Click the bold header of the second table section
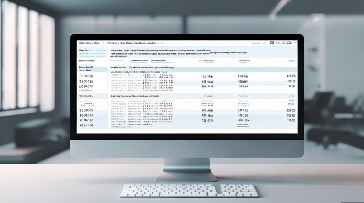The height and width of the screenshot is (203, 364). click(135, 96)
